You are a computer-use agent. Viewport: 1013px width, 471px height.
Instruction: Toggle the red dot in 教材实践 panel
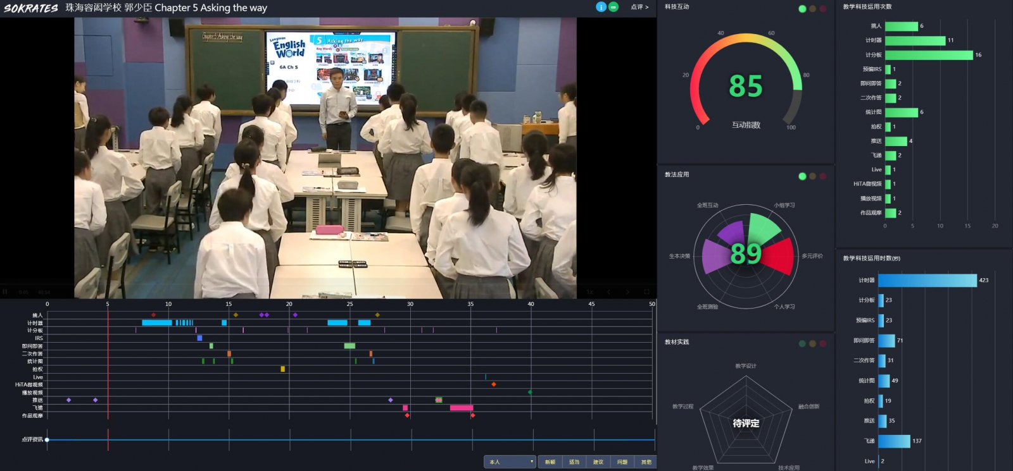pyautogui.click(x=822, y=344)
